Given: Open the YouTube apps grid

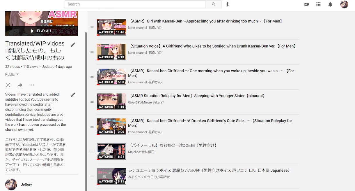Looking at the screenshot, I should click(x=318, y=4).
